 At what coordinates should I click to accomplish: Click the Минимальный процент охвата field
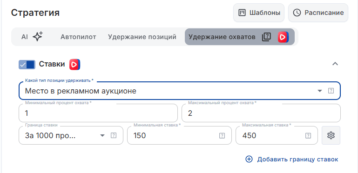point(98,113)
